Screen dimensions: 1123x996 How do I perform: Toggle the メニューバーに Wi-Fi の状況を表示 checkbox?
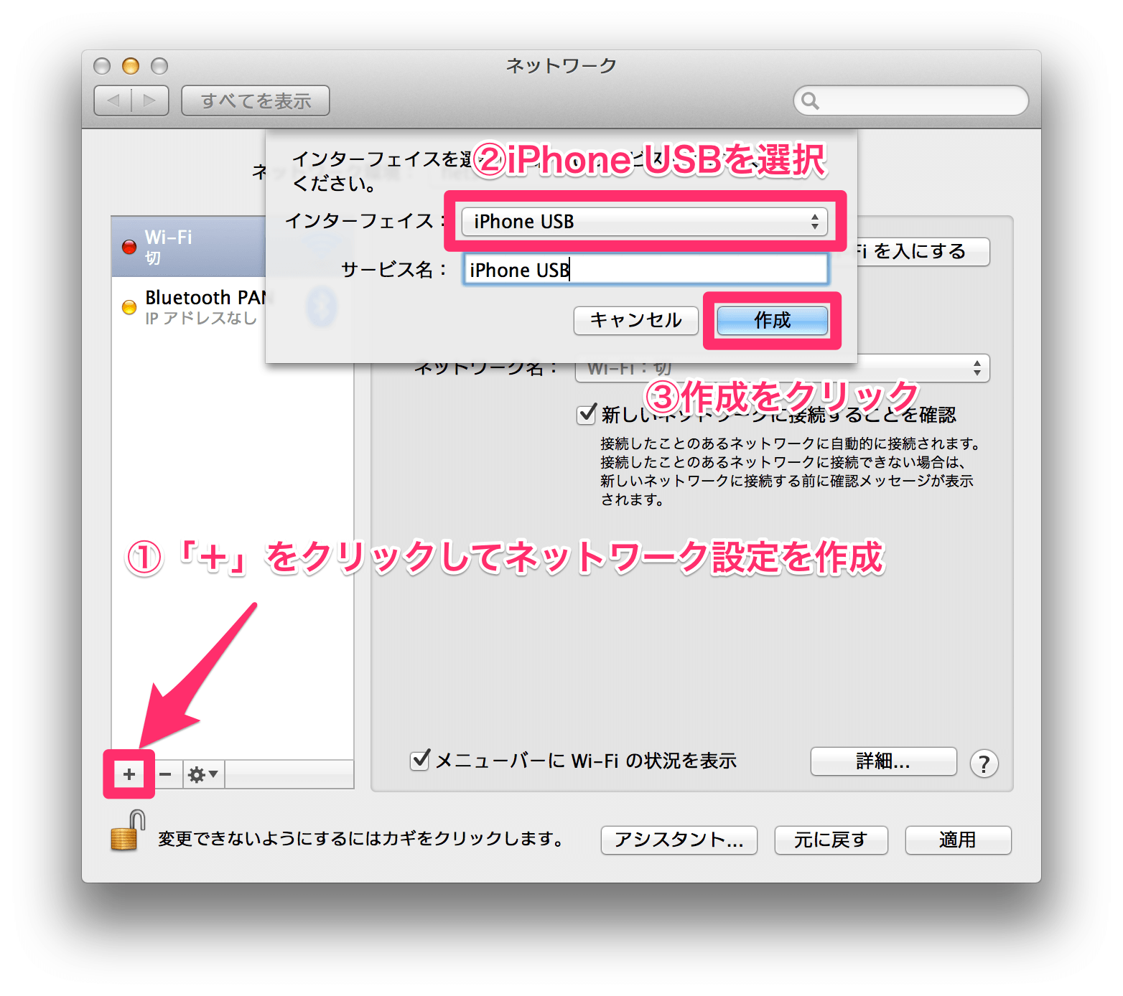pyautogui.click(x=419, y=760)
